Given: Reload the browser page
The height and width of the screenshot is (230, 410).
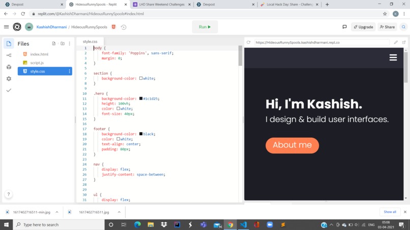Looking at the screenshot, I should coord(23,14).
